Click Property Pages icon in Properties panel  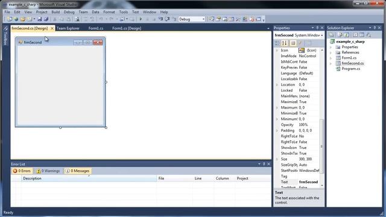(309, 43)
